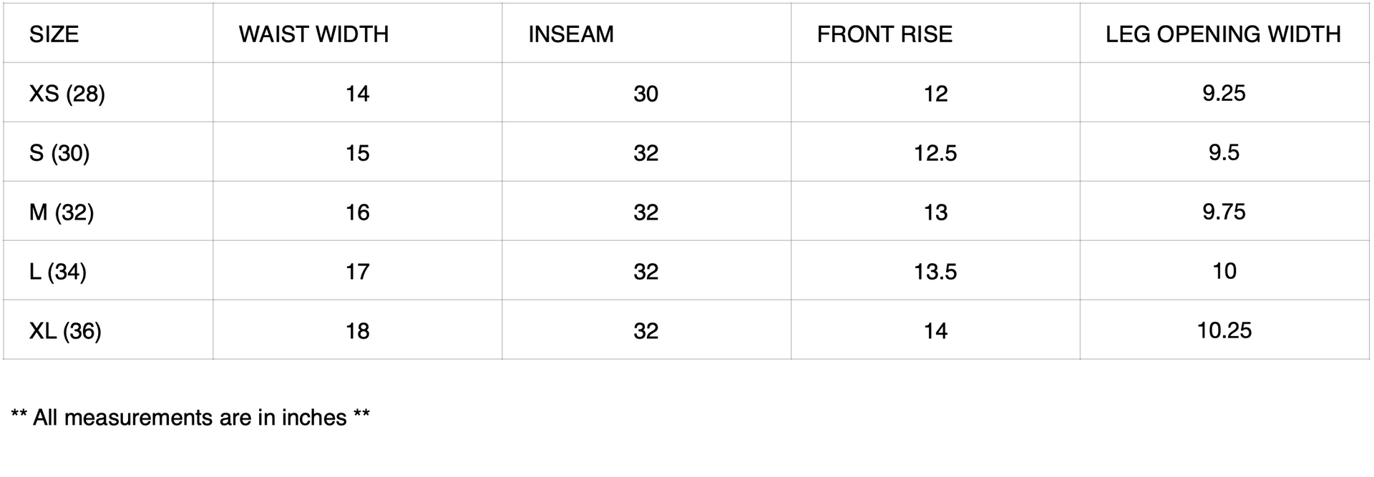
Task: Select the M (32) size label
Action: [x=62, y=212]
